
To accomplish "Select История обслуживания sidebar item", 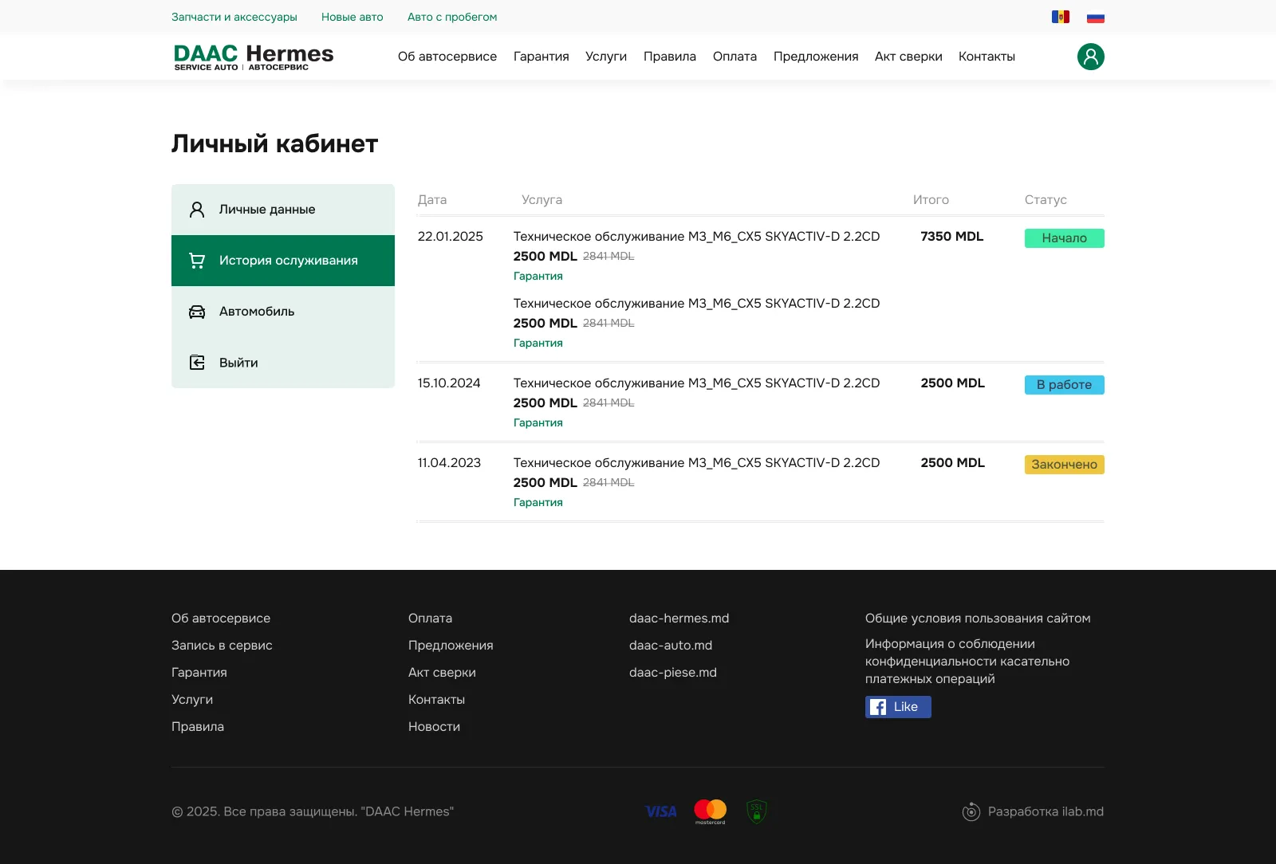I will 288,261.
